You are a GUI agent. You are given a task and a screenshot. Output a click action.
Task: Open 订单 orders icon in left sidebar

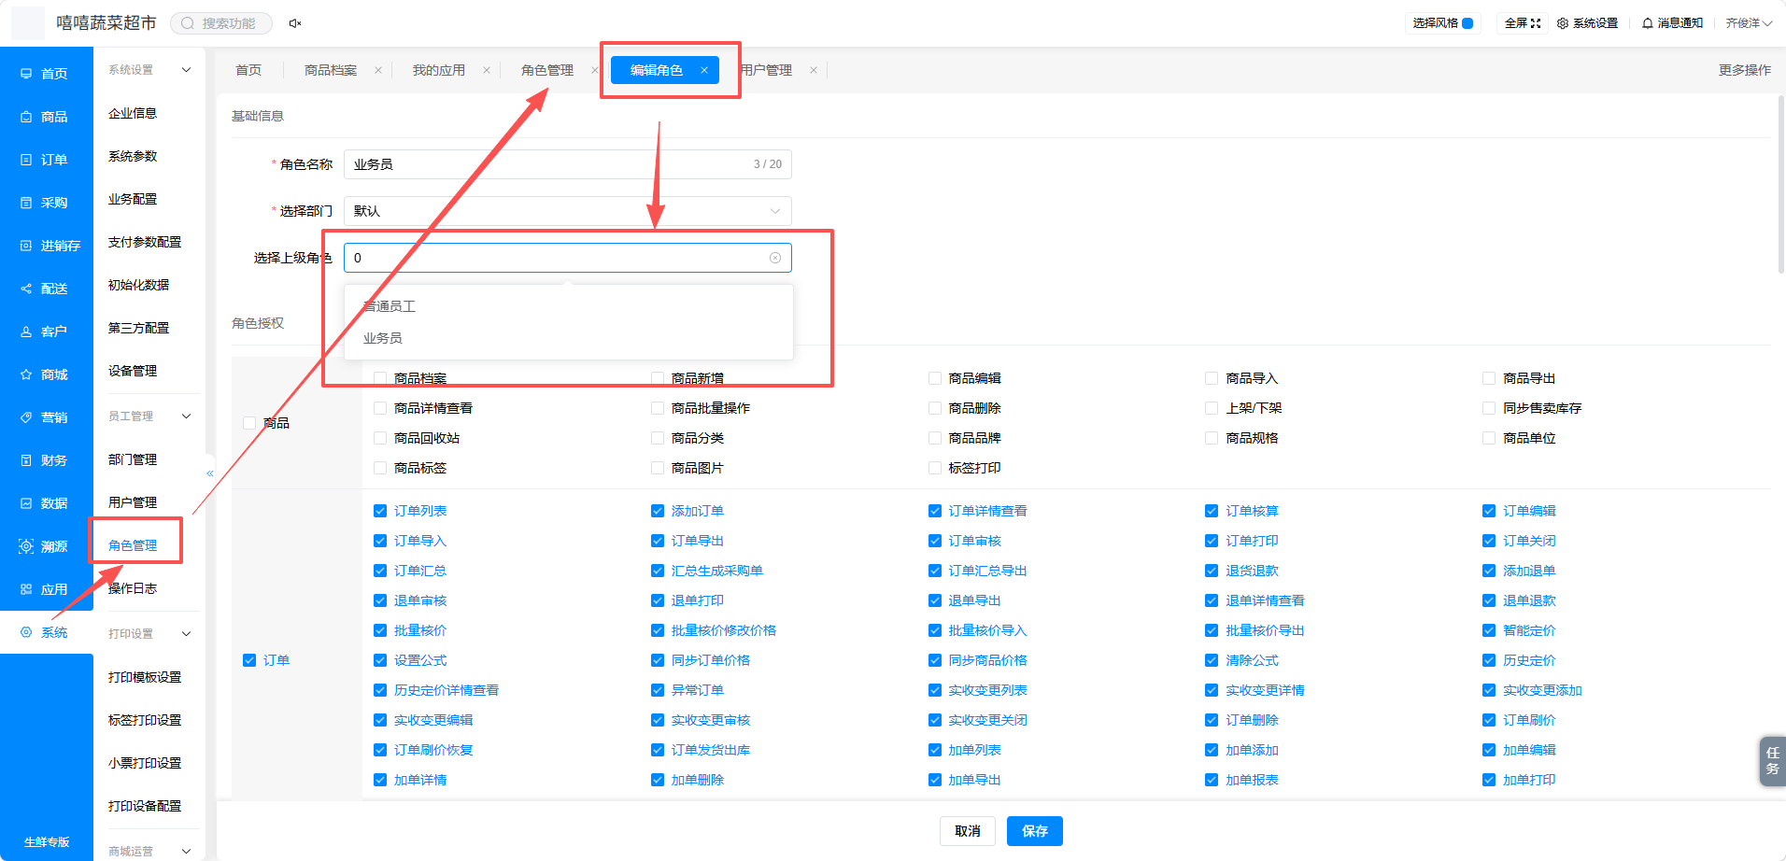(26, 160)
